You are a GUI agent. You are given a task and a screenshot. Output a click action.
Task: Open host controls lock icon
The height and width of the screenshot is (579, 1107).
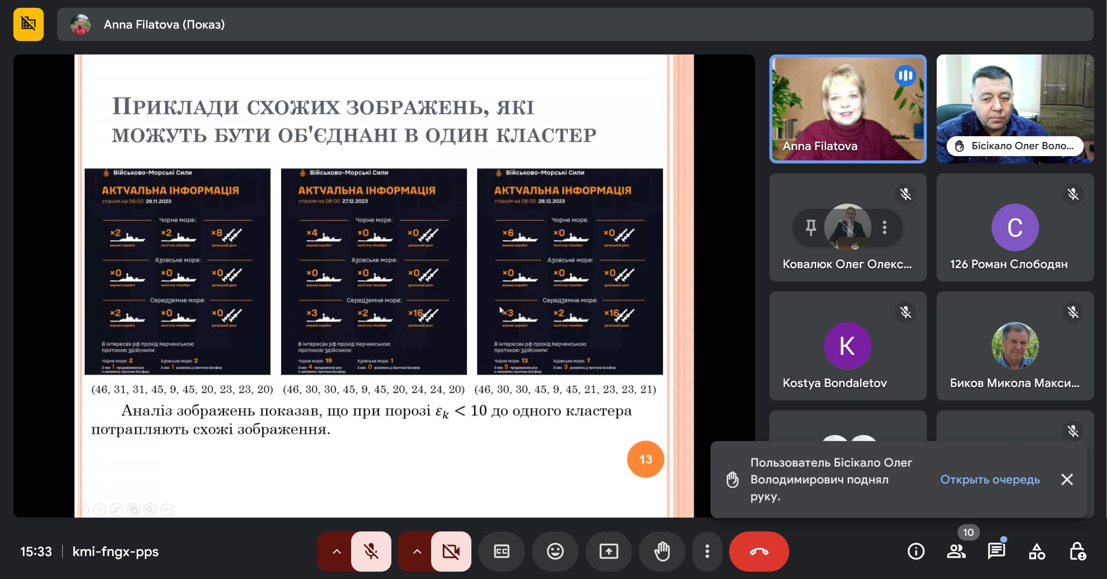point(1077,551)
